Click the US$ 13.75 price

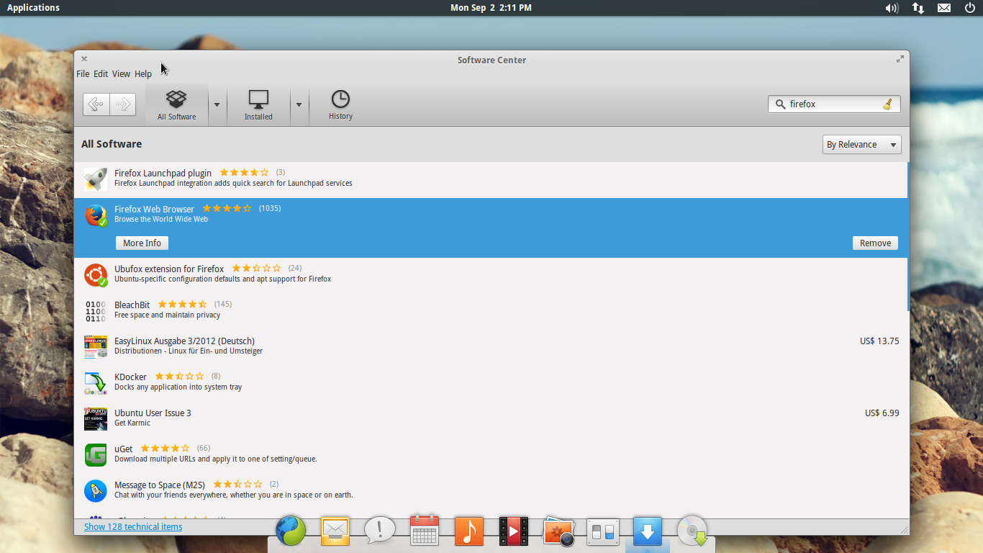coord(879,341)
